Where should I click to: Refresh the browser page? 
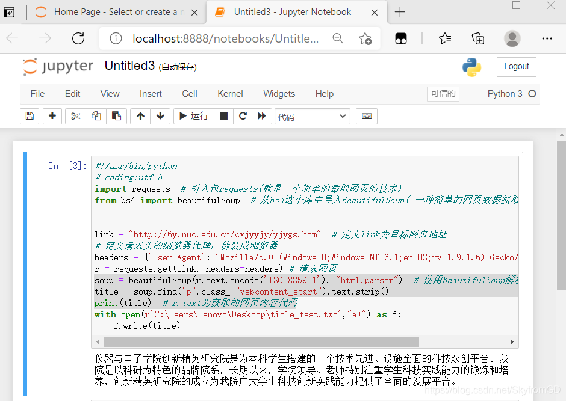[x=78, y=38]
